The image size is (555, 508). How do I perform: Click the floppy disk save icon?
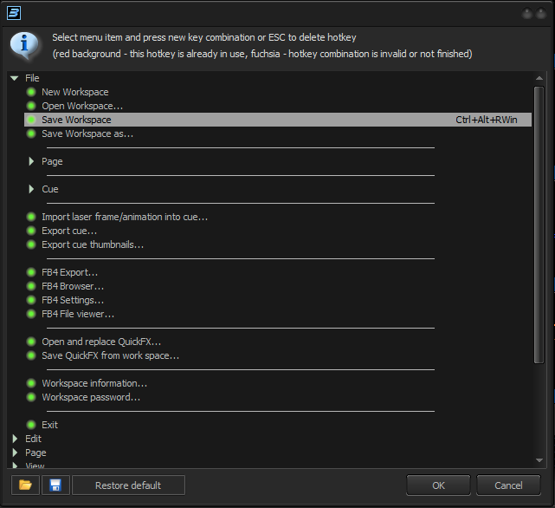[x=55, y=485]
